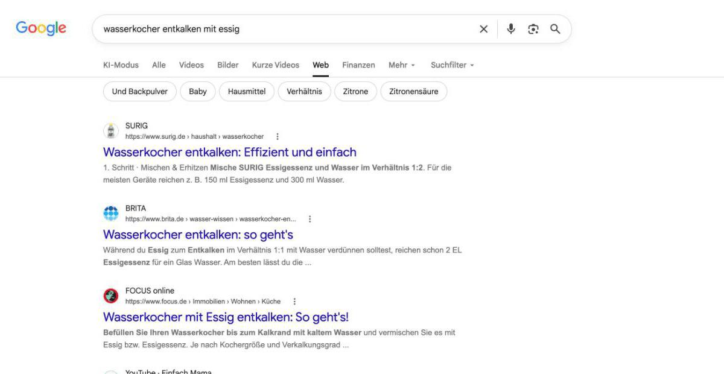Open the three-dot menu for the FOCUS online result
Viewport: 724px width, 374px height.
click(x=294, y=302)
